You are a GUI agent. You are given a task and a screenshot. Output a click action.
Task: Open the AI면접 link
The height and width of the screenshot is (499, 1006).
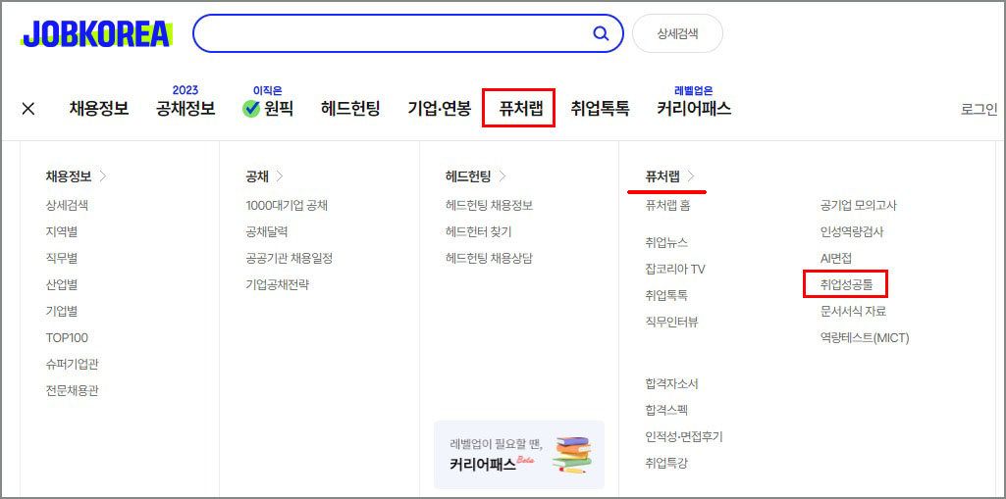[836, 258]
